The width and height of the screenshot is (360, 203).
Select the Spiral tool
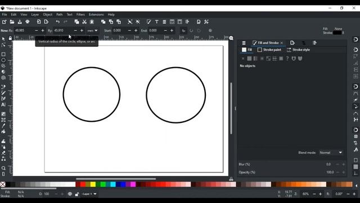click(x=3, y=78)
